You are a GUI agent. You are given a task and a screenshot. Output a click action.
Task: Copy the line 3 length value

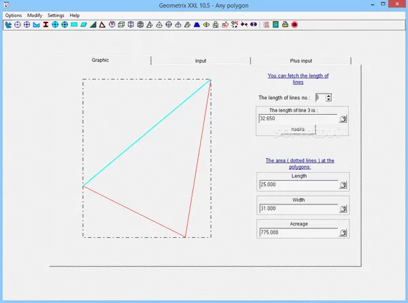343,119
